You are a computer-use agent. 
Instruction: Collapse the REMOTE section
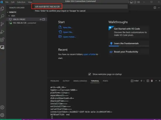(8, 12)
